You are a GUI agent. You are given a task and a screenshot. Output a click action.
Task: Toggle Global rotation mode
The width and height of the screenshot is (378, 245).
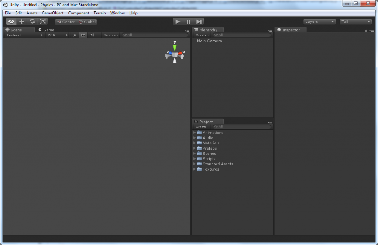coord(87,22)
